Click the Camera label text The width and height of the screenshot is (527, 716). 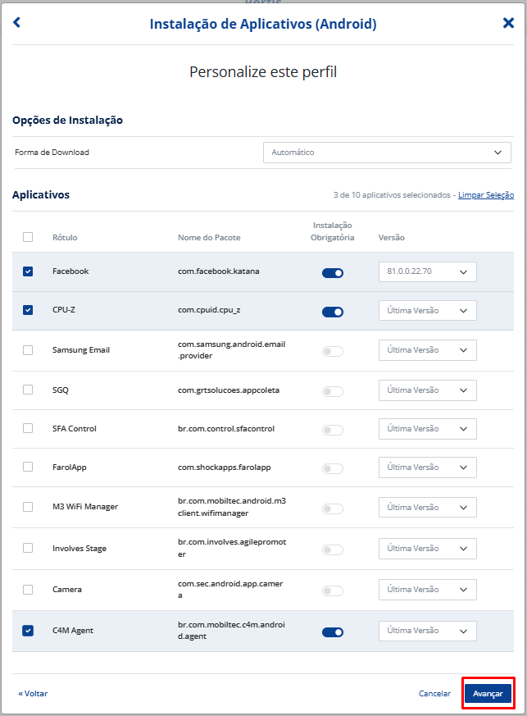coord(67,590)
